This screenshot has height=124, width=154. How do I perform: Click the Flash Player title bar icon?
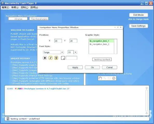3,3
